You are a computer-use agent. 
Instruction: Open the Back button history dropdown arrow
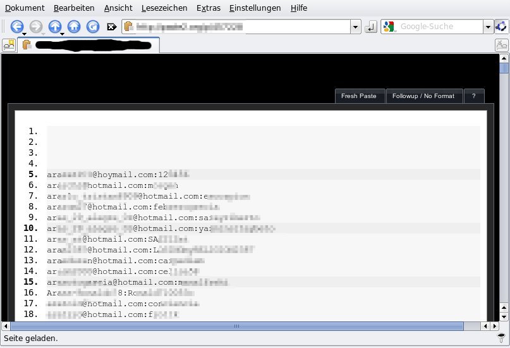tap(25, 34)
